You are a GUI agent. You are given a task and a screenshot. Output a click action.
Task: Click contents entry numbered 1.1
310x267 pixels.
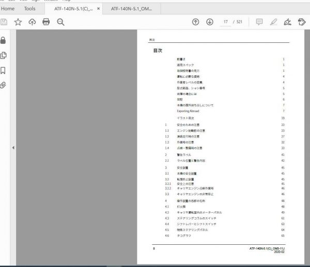[225, 131]
